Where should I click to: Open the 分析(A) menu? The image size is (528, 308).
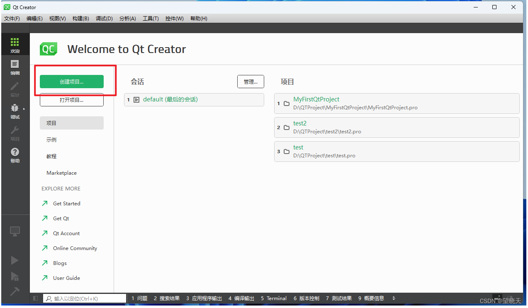pyautogui.click(x=128, y=19)
